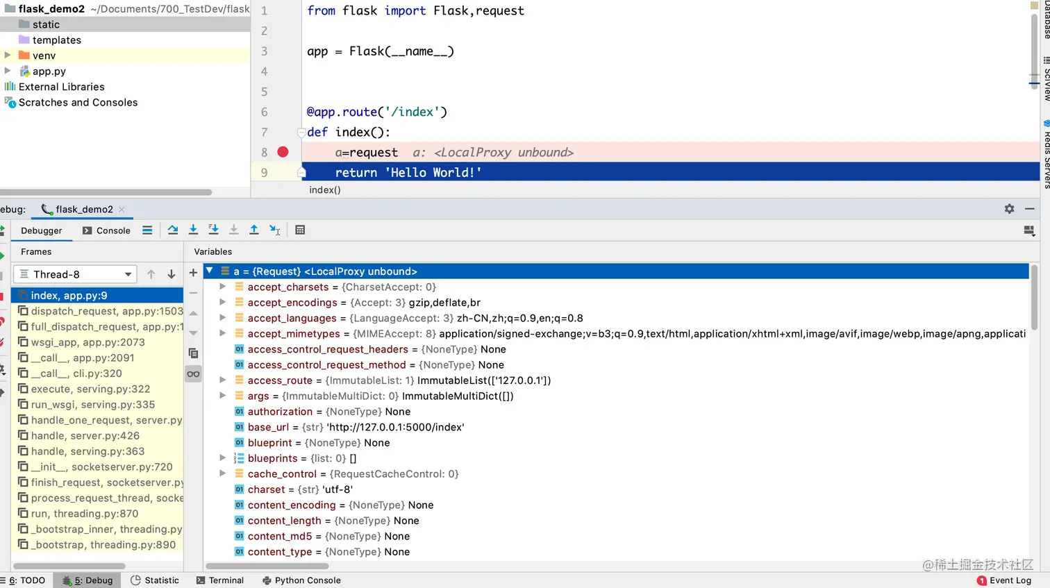Image resolution: width=1050 pixels, height=588 pixels.
Task: Open the SciView side panel
Action: [1046, 78]
